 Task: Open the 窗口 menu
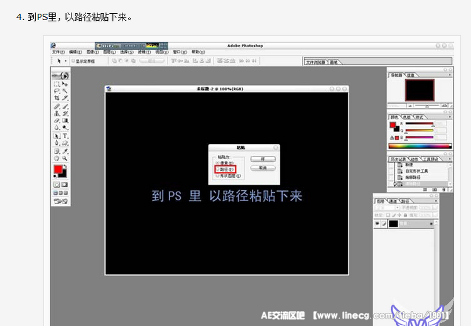click(x=180, y=52)
